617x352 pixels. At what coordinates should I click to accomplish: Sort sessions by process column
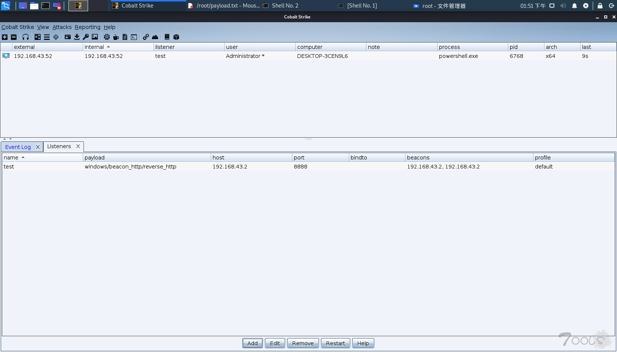coord(473,47)
